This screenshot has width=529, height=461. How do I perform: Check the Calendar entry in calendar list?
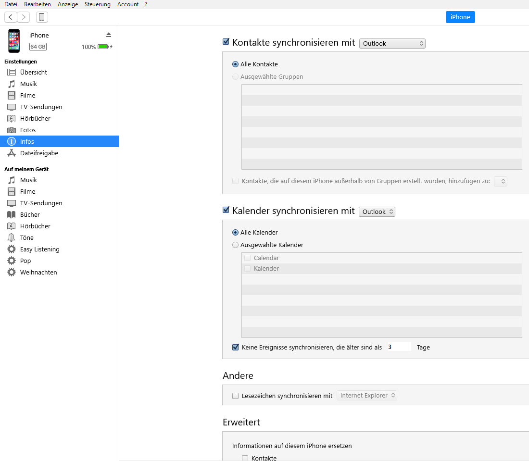(248, 258)
